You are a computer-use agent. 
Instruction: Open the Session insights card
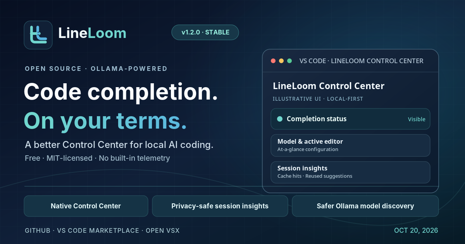click(350, 172)
